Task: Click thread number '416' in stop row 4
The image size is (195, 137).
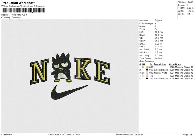Action: 151,76
